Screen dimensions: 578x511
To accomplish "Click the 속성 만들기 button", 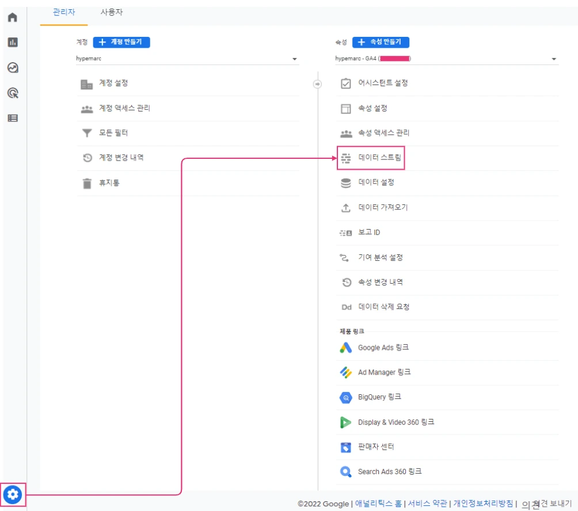I will point(381,42).
